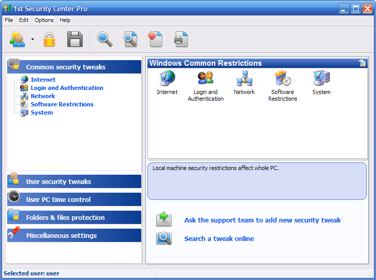Click the icon beside Software Restrictions tree item

click(x=24, y=104)
